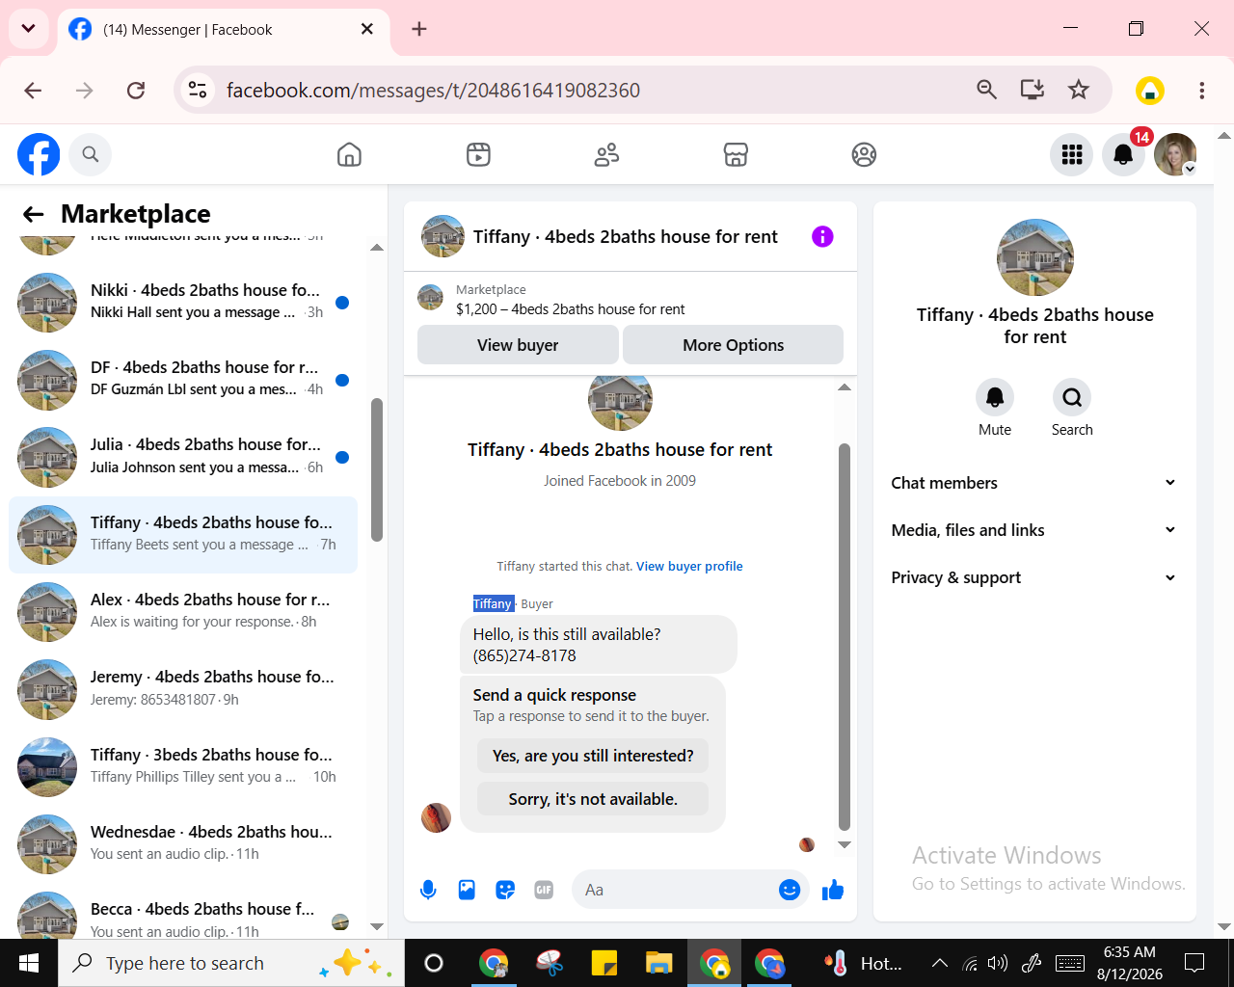
Task: Click the View buyer button
Action: point(518,345)
